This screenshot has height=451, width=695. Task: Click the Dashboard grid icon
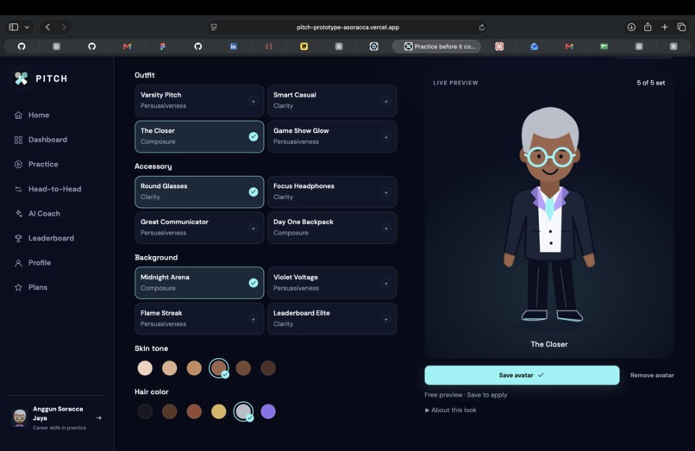[18, 141]
